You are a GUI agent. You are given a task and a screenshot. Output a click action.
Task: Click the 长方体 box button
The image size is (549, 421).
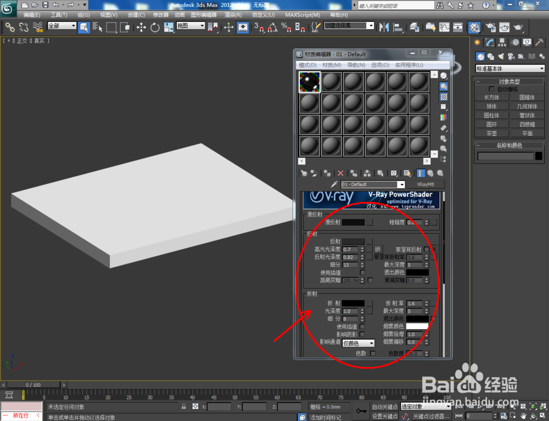491,97
